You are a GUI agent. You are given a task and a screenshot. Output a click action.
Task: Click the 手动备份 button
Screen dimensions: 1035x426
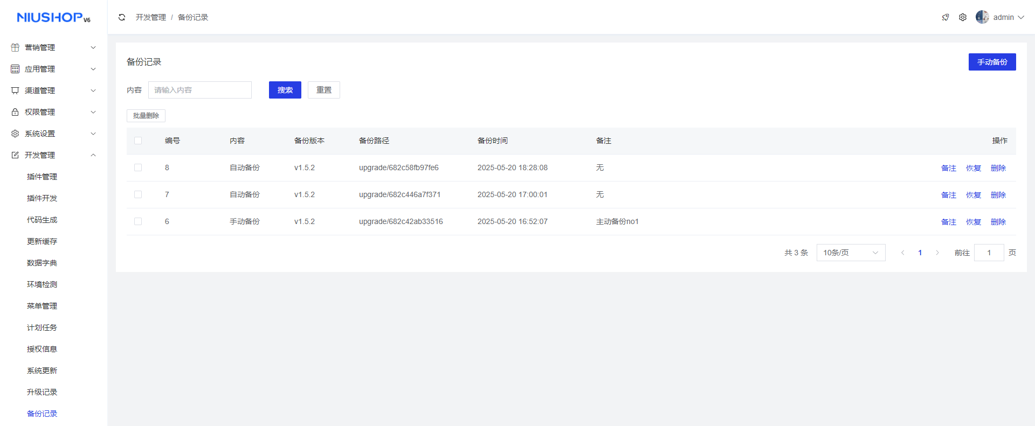click(992, 62)
